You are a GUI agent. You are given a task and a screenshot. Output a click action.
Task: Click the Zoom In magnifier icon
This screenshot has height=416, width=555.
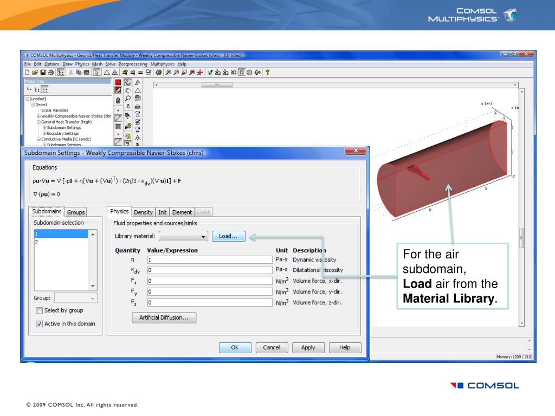pos(169,73)
